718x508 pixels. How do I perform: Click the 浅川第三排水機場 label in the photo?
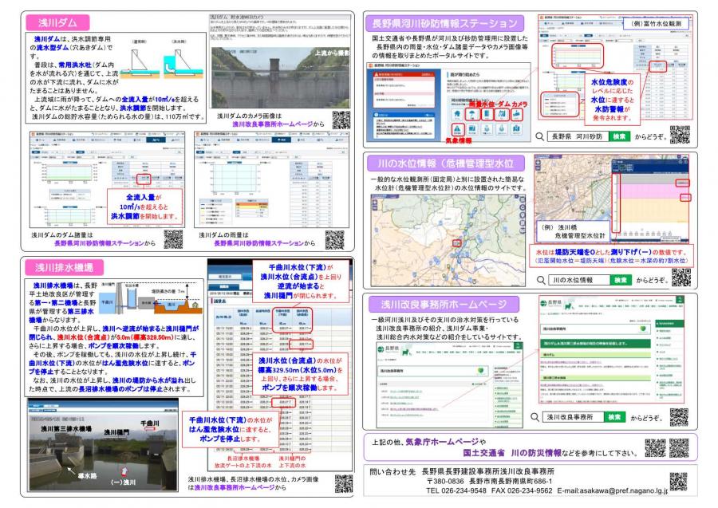(x=66, y=429)
